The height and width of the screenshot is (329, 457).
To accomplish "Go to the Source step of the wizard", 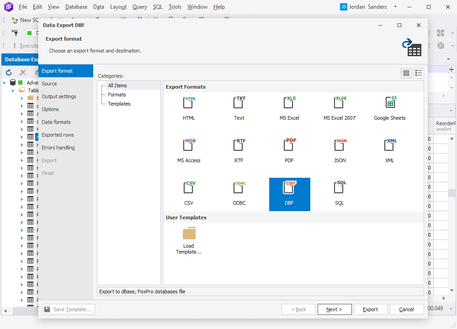I will pyautogui.click(x=48, y=84).
